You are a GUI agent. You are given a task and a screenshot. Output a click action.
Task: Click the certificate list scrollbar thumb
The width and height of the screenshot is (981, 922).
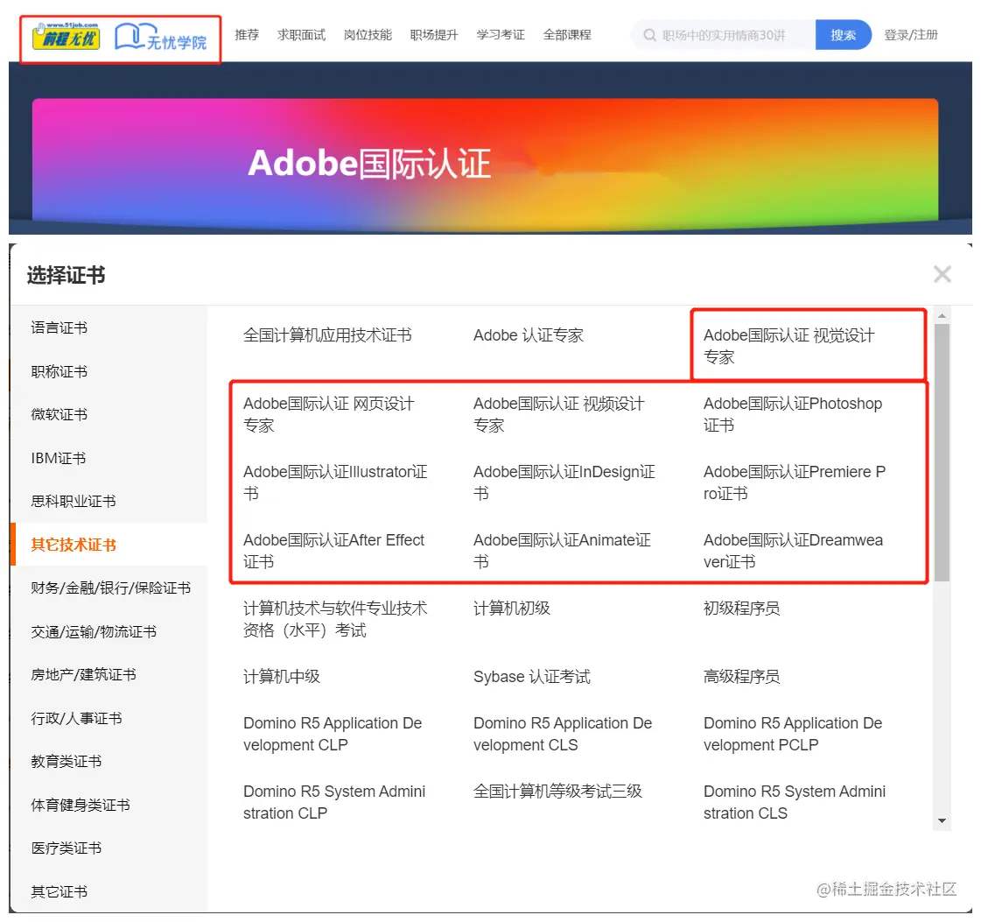pos(942,453)
